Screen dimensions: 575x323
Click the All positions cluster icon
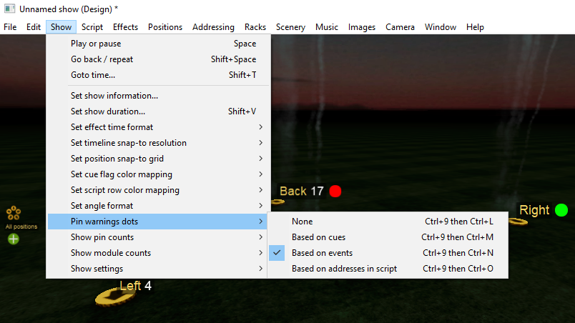point(13,213)
